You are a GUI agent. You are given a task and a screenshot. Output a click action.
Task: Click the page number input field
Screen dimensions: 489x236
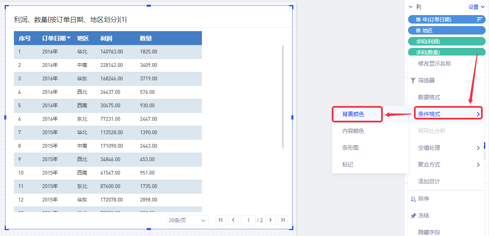248,220
